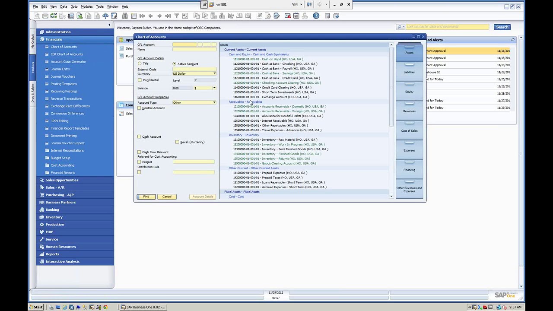This screenshot has height=311, width=553.
Task: Toggle the Reval. (Currency) checkbox
Action: pyautogui.click(x=177, y=142)
